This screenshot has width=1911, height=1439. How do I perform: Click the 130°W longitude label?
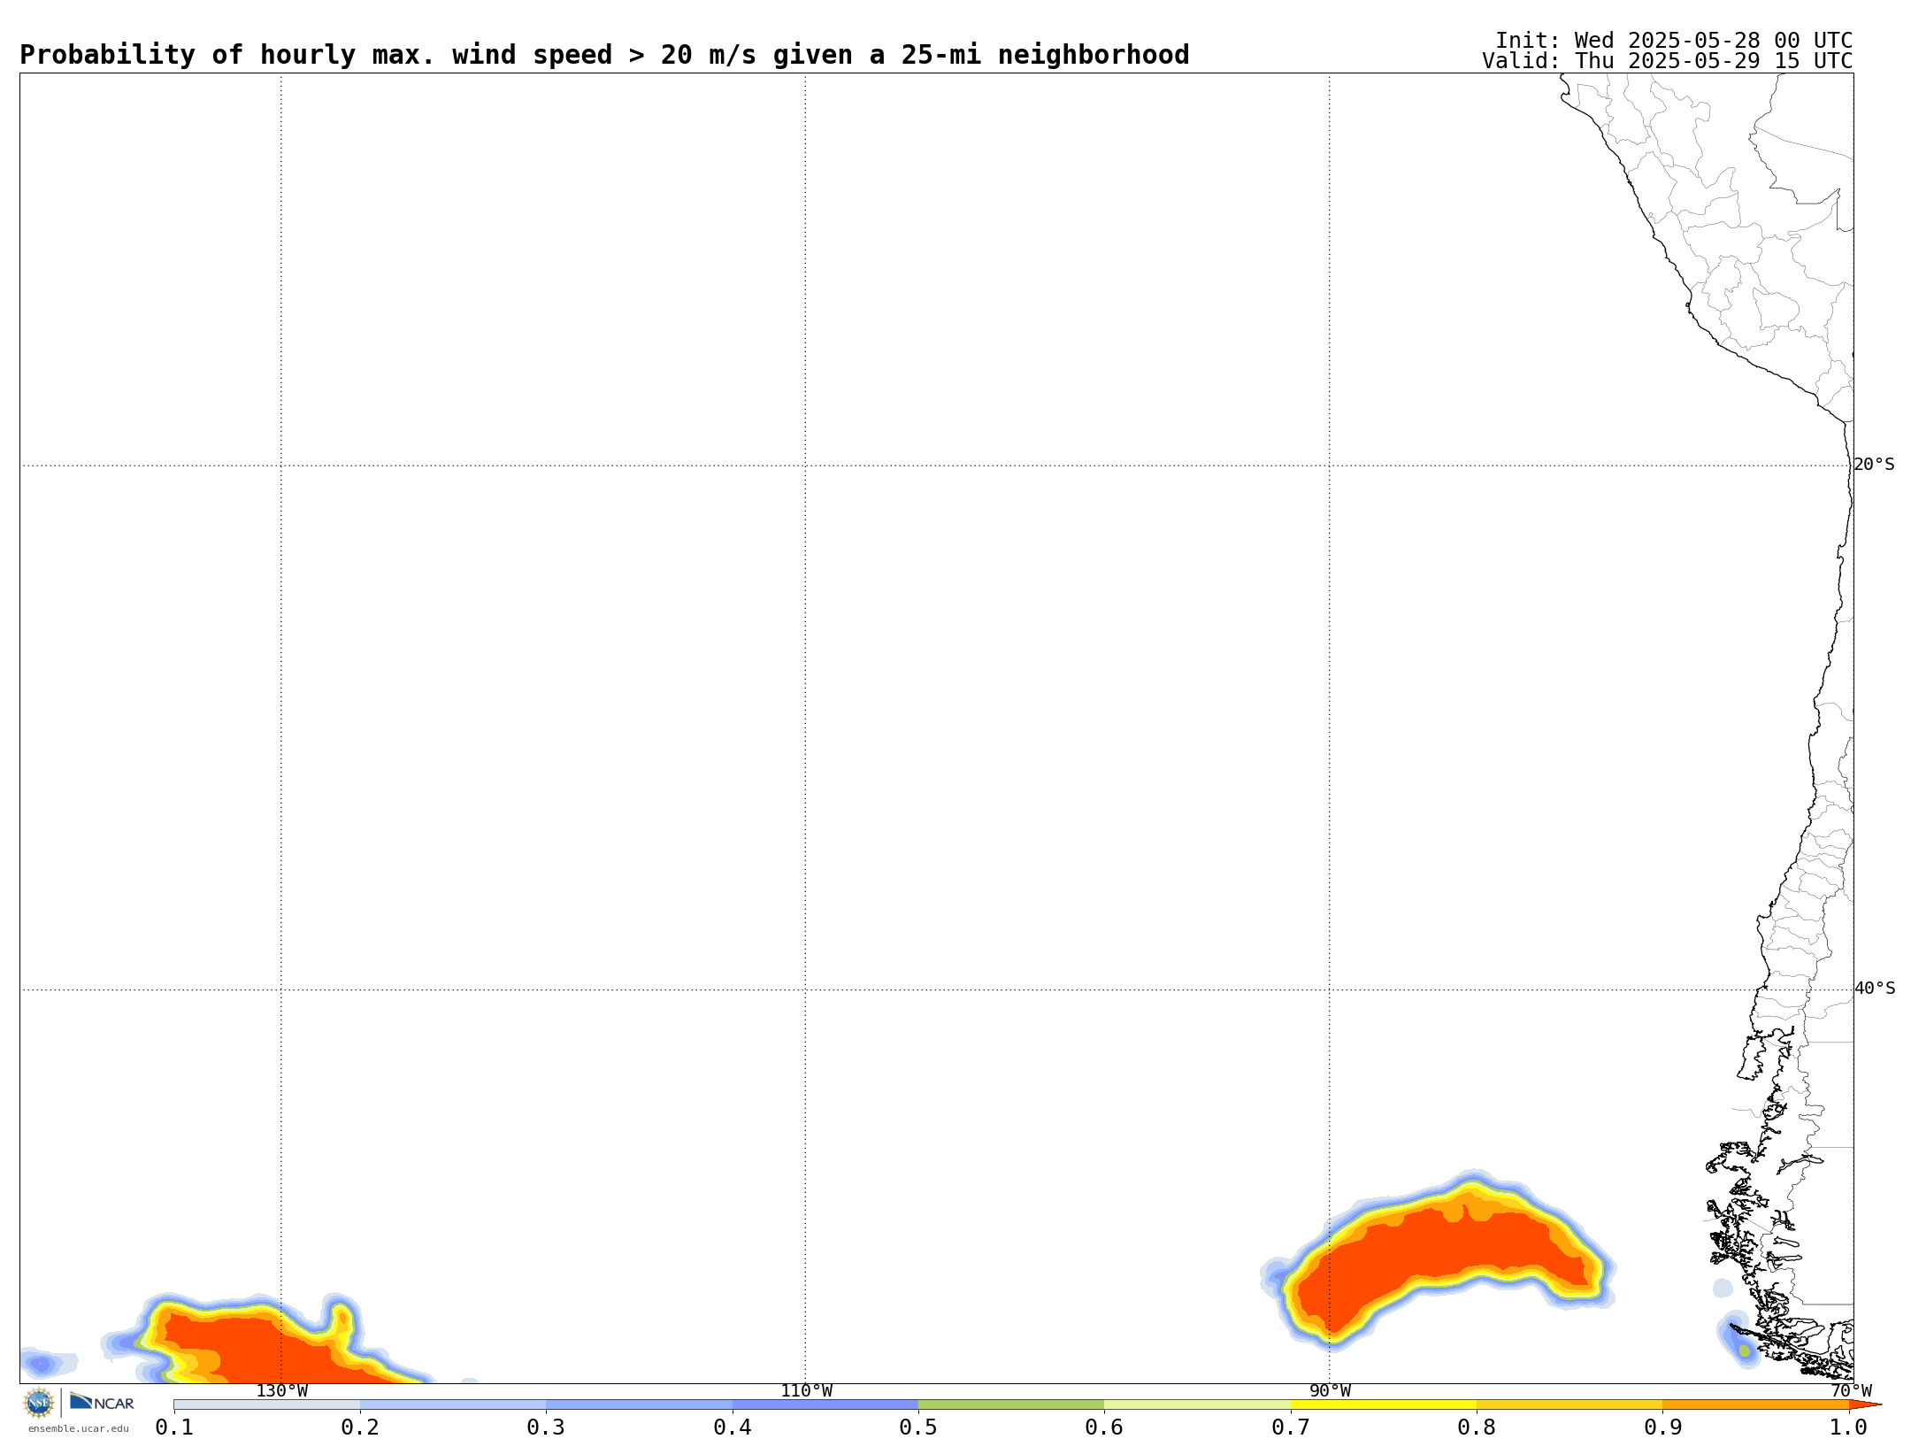tap(281, 1391)
